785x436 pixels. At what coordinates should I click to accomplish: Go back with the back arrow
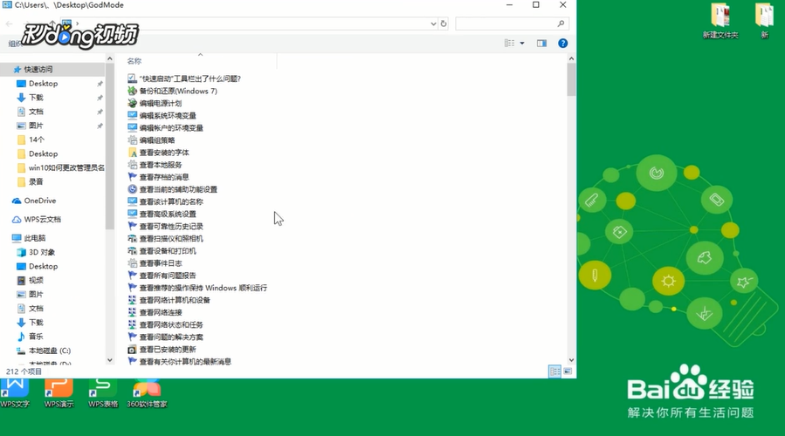pos(9,24)
